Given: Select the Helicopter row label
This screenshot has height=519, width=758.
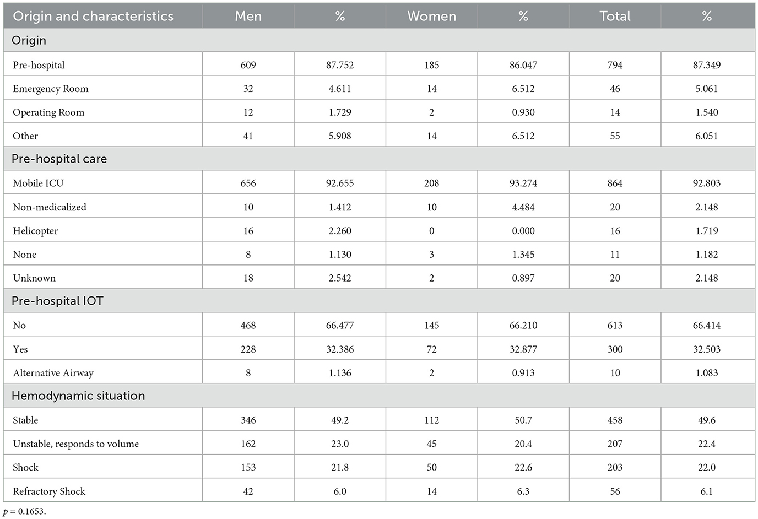Looking at the screenshot, I should [35, 231].
